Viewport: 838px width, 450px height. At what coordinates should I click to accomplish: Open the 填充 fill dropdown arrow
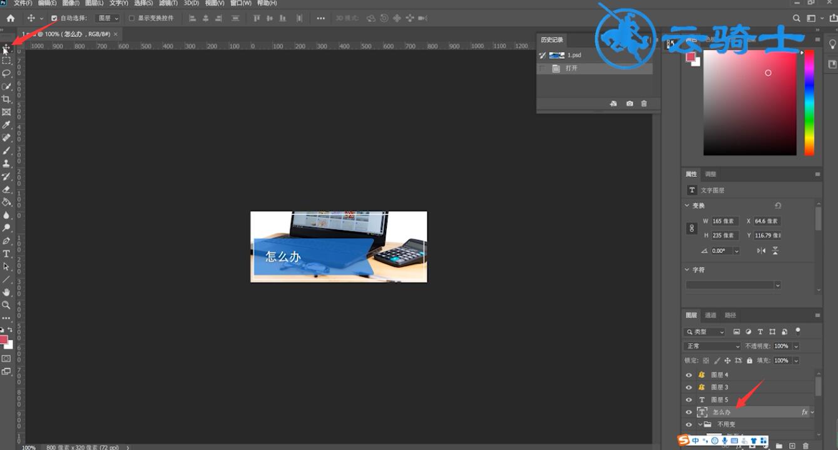click(x=796, y=361)
